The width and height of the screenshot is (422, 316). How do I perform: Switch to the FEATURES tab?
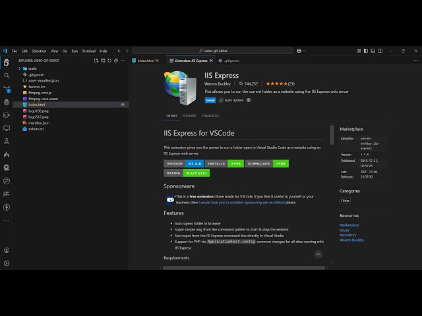pyautogui.click(x=189, y=116)
